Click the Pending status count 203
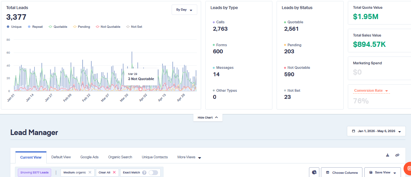The height and width of the screenshot is (177, 411). (x=289, y=51)
